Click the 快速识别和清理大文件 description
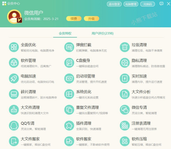 click(35, 113)
